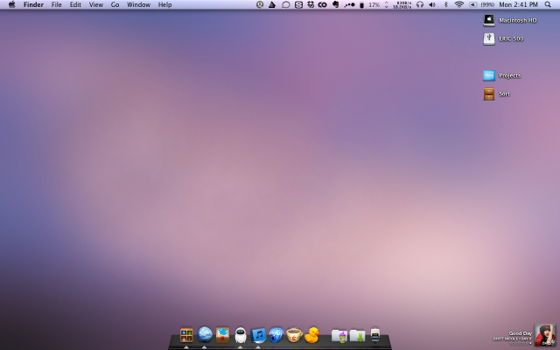Select the ERIC 500 USB drive icon
The image size is (560, 350).
489,38
